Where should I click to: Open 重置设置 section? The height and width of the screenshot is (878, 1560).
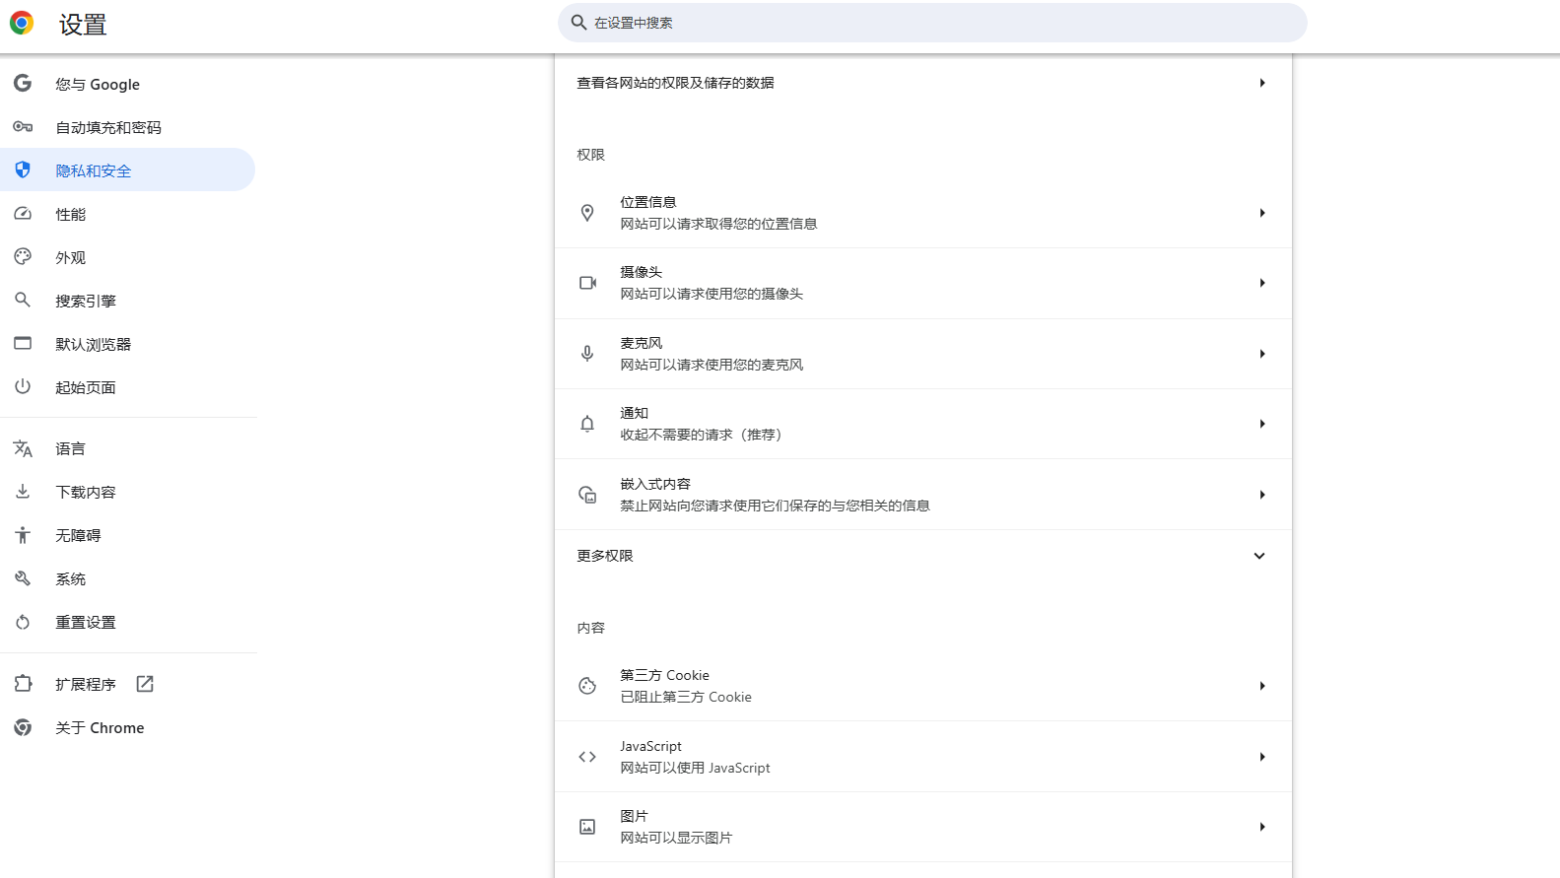point(127,622)
